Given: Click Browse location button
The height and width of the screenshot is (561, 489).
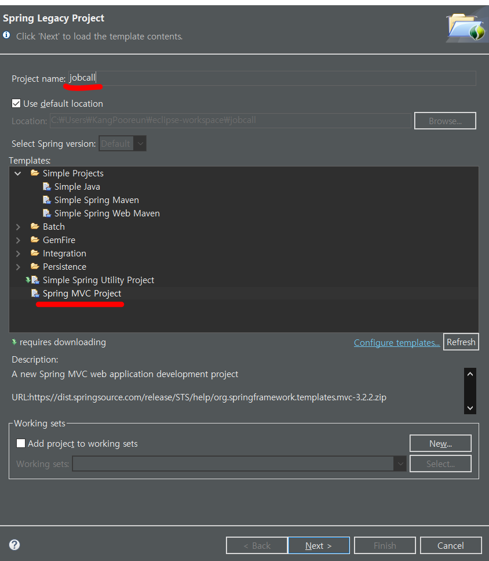Looking at the screenshot, I should pos(445,121).
